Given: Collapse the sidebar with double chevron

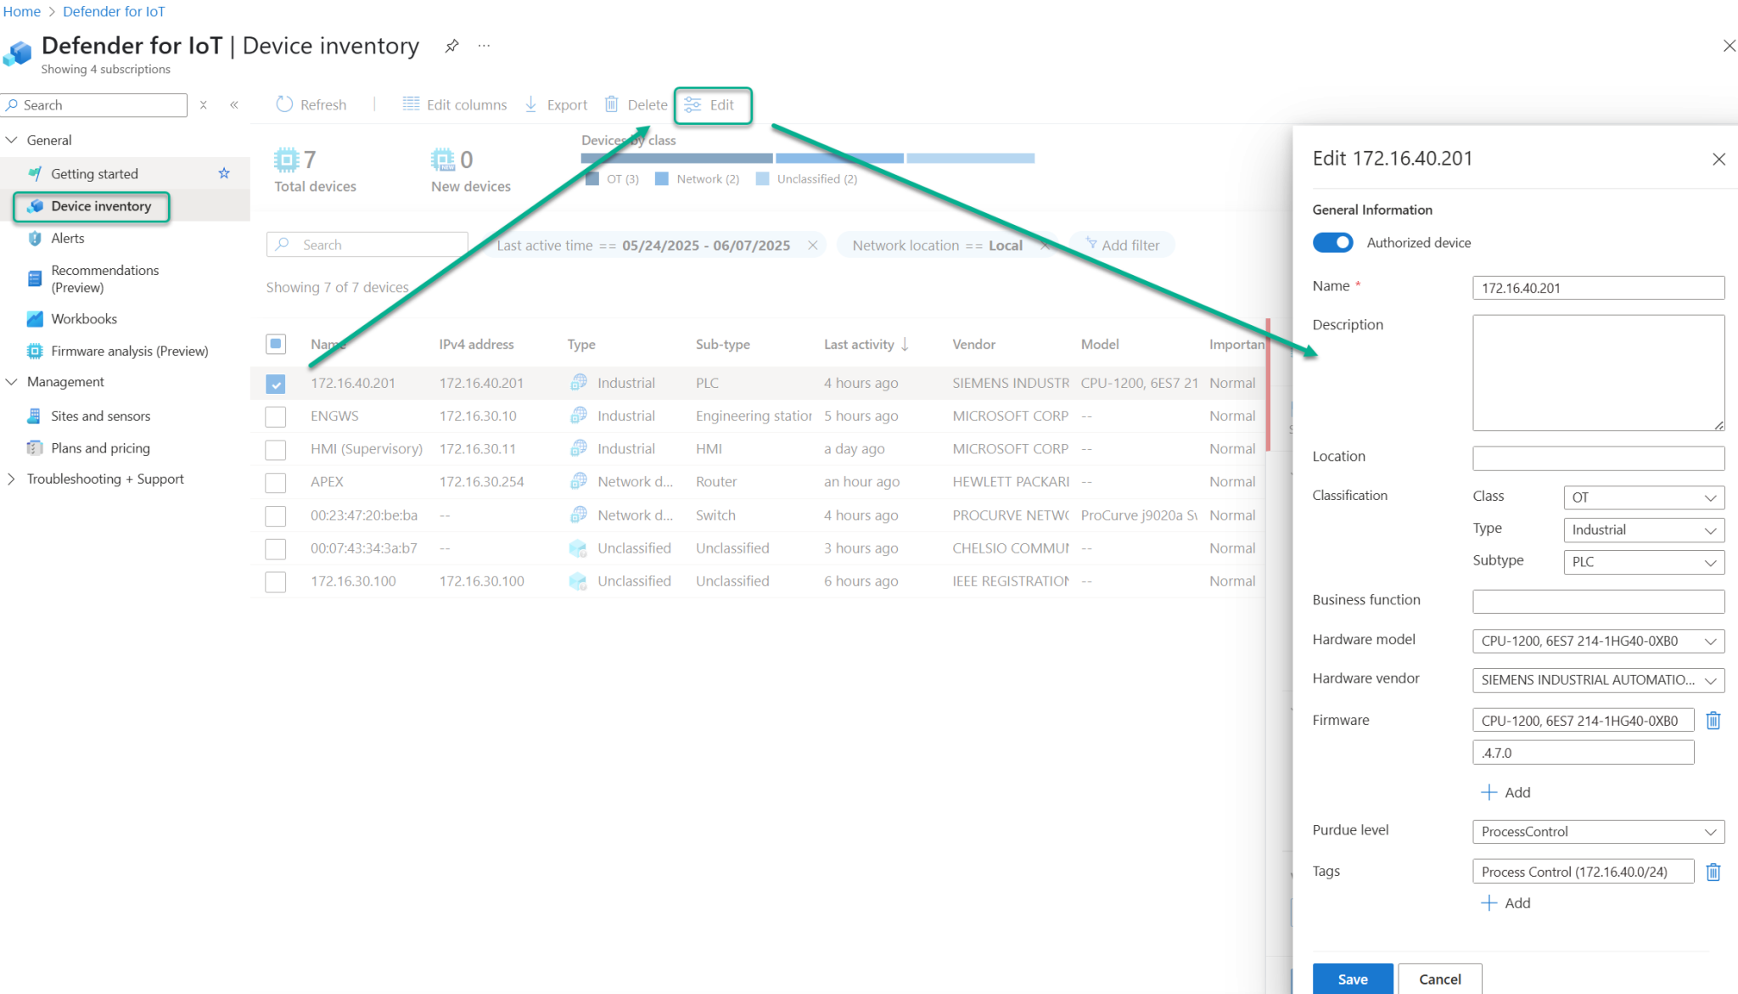Looking at the screenshot, I should pyautogui.click(x=234, y=104).
